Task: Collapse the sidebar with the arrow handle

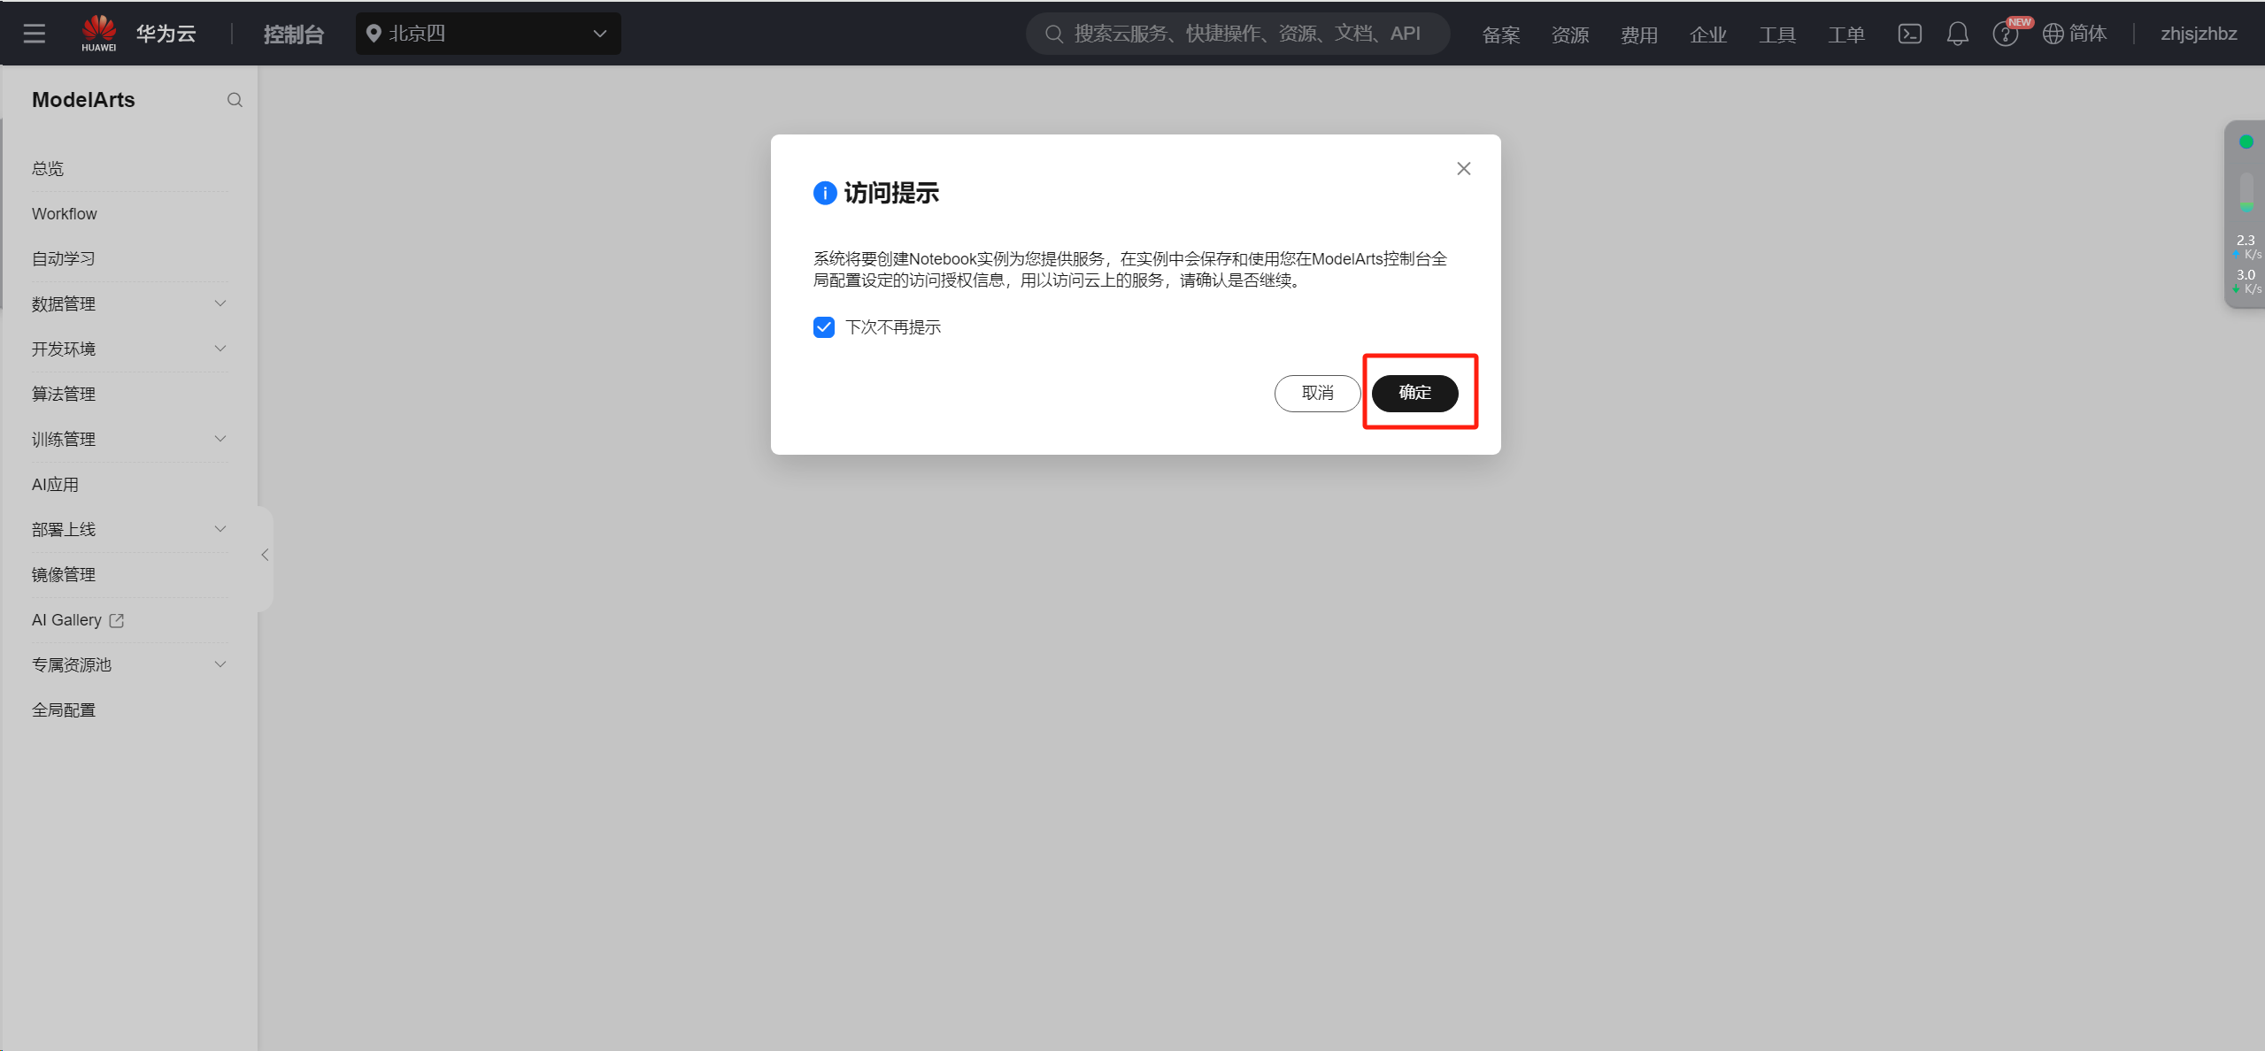Action: coord(265,555)
